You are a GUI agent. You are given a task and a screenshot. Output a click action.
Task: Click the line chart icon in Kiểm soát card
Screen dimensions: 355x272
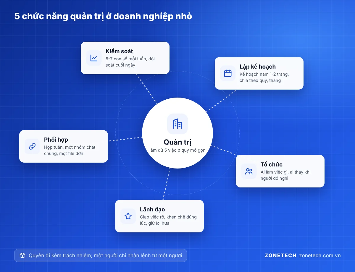click(x=94, y=58)
